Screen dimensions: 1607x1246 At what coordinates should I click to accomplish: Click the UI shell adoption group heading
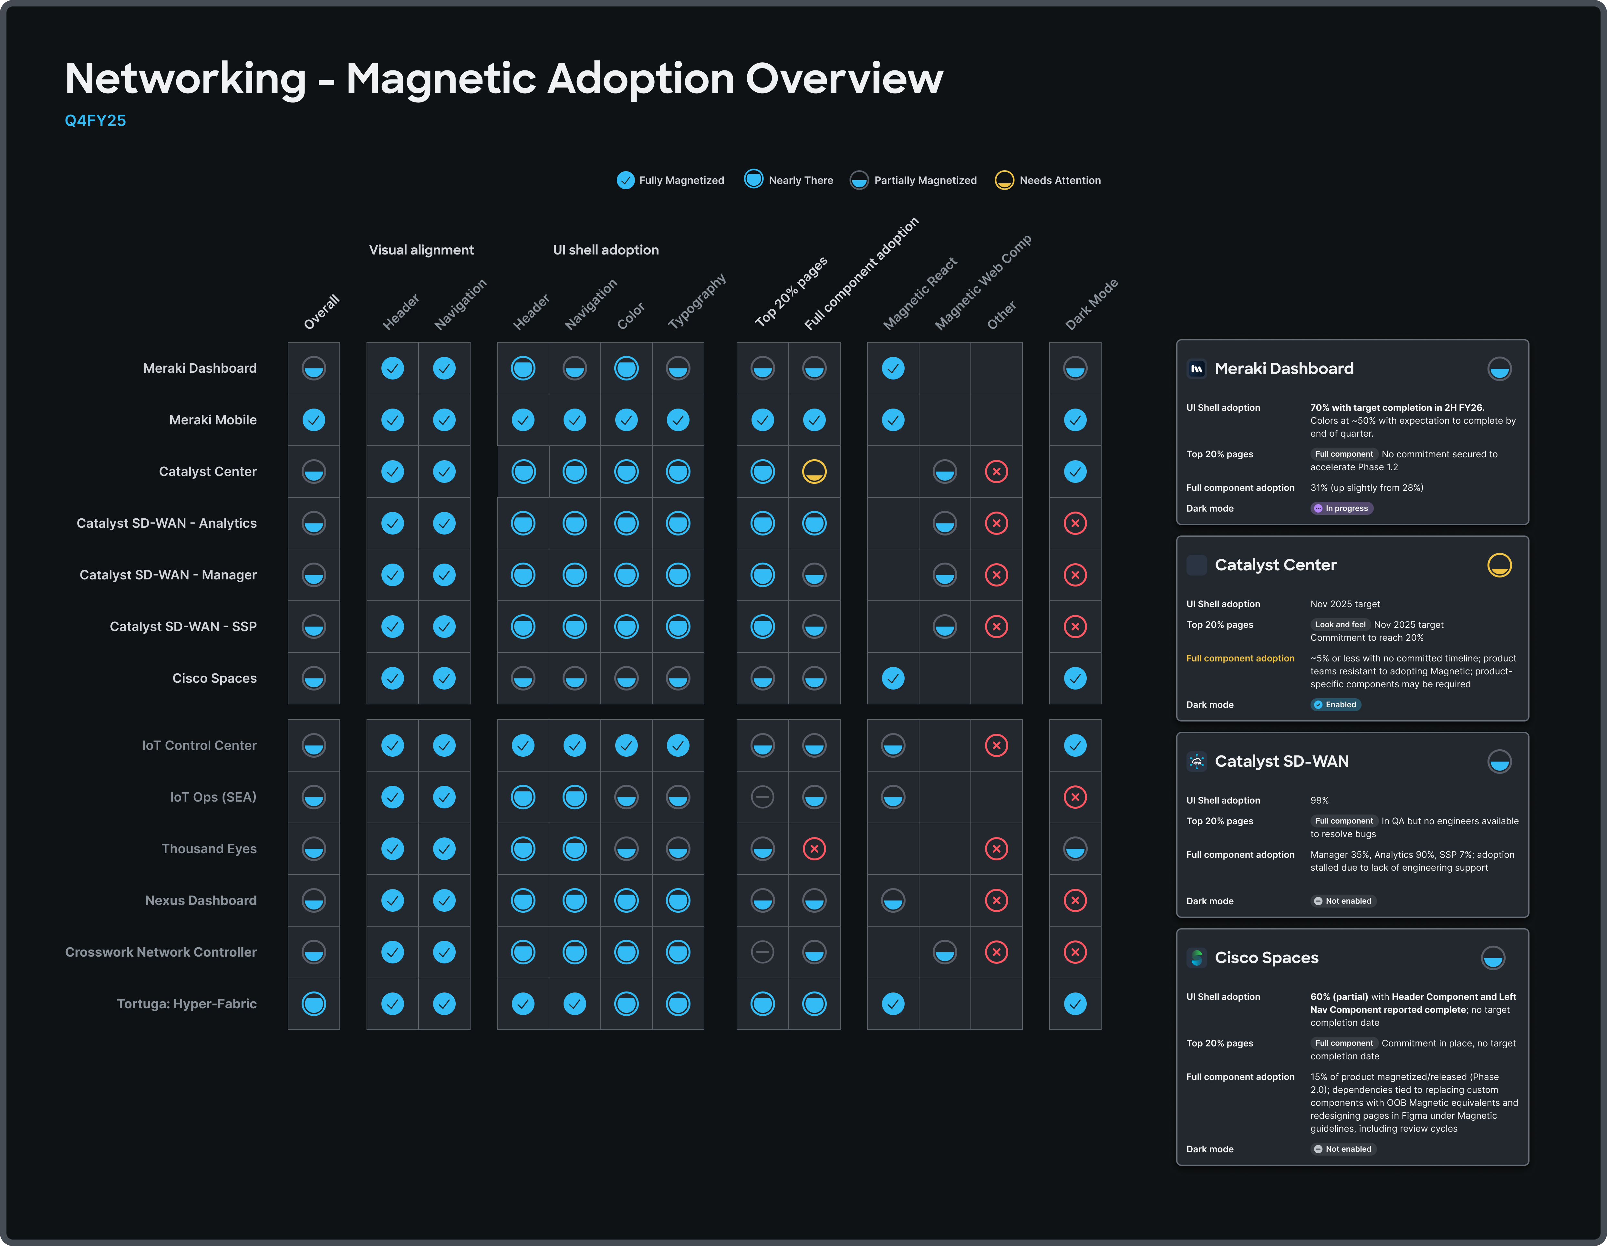pyautogui.click(x=606, y=250)
